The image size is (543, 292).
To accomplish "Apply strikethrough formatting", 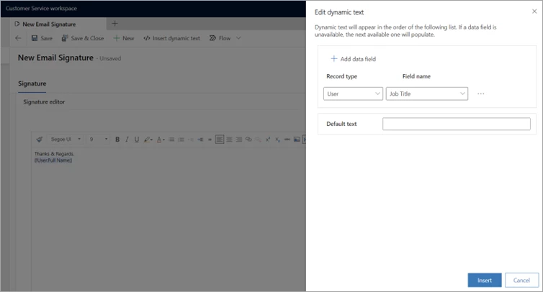I will pos(287,140).
